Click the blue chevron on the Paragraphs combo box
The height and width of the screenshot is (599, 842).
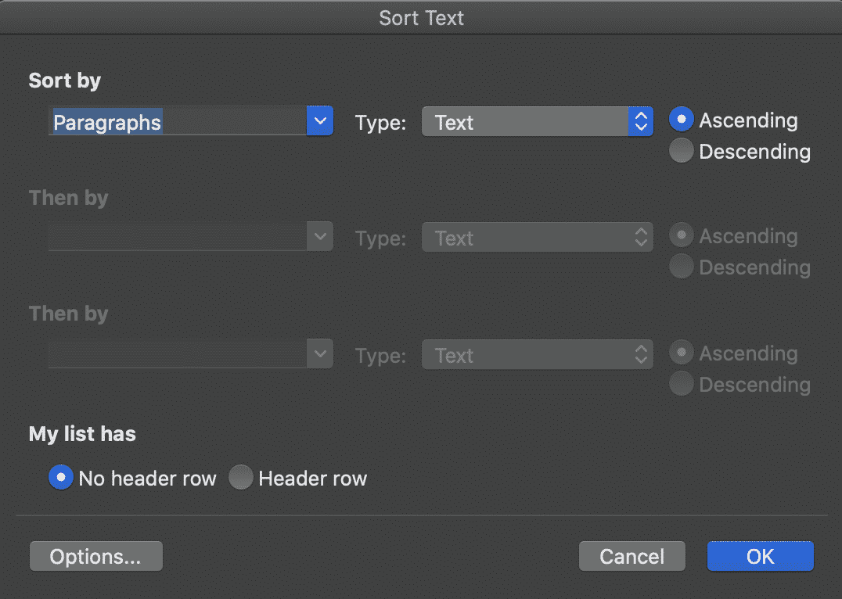coord(320,120)
